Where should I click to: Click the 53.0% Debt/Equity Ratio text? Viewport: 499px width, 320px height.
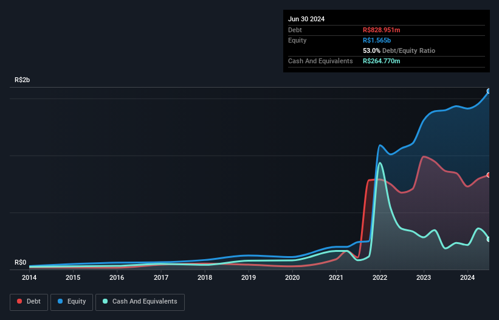[399, 50]
